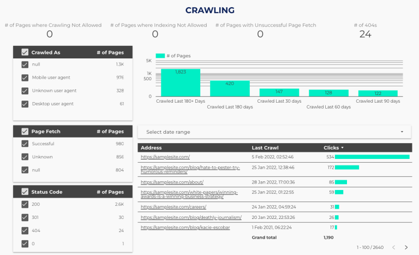Screen dimensions: 419x255
Task: Go to next page of table results
Action: click(406, 247)
